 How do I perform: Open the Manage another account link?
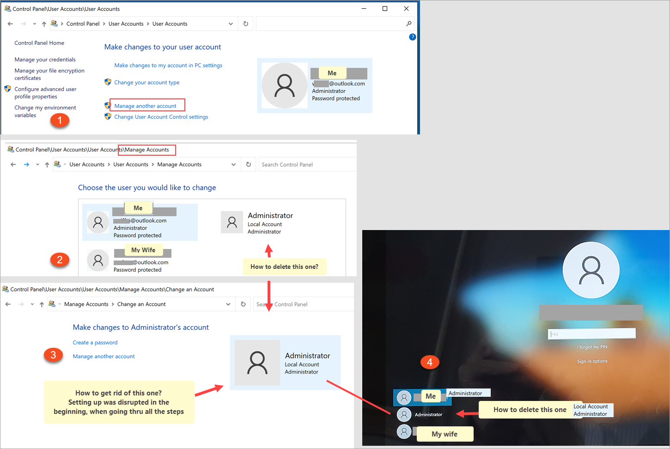[146, 105]
